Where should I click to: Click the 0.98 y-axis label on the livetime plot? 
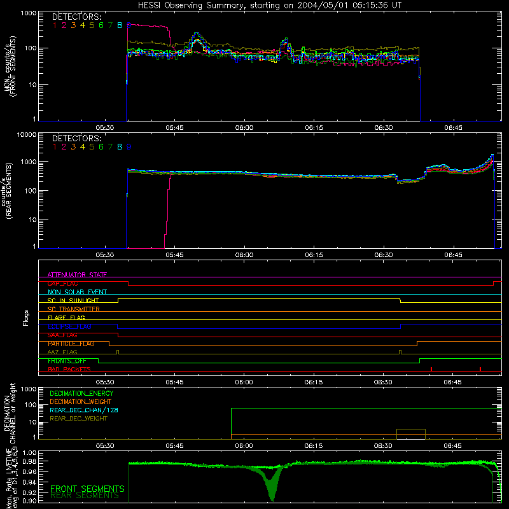click(29, 461)
